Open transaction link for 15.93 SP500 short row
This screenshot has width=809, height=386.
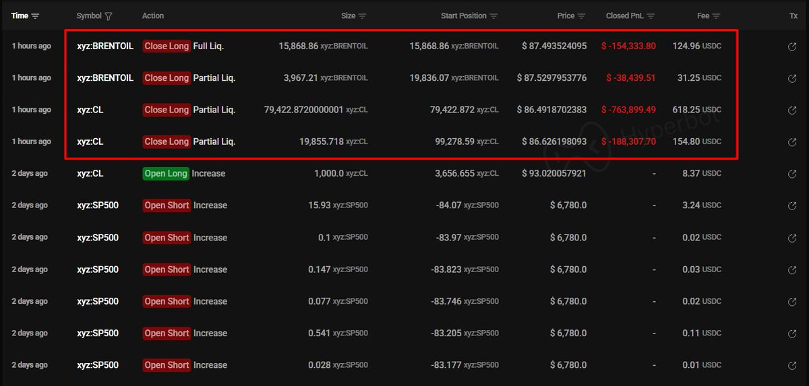coord(793,205)
